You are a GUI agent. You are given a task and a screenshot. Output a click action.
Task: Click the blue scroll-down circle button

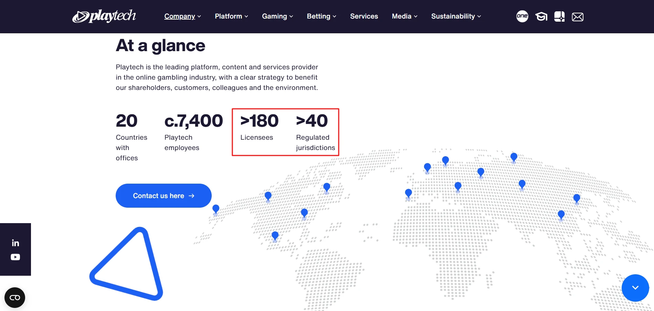(x=635, y=288)
